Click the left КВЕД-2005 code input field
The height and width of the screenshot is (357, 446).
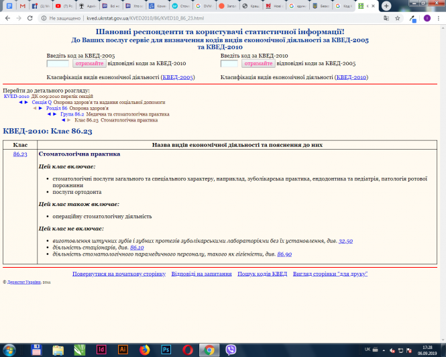[58, 64]
